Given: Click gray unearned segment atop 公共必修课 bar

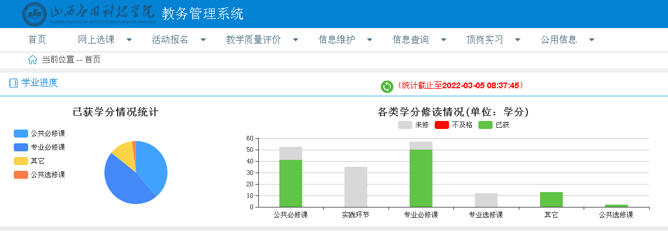Looking at the screenshot, I should tap(290, 153).
